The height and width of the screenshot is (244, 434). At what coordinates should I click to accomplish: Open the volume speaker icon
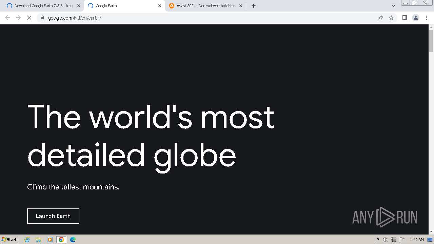386,240
